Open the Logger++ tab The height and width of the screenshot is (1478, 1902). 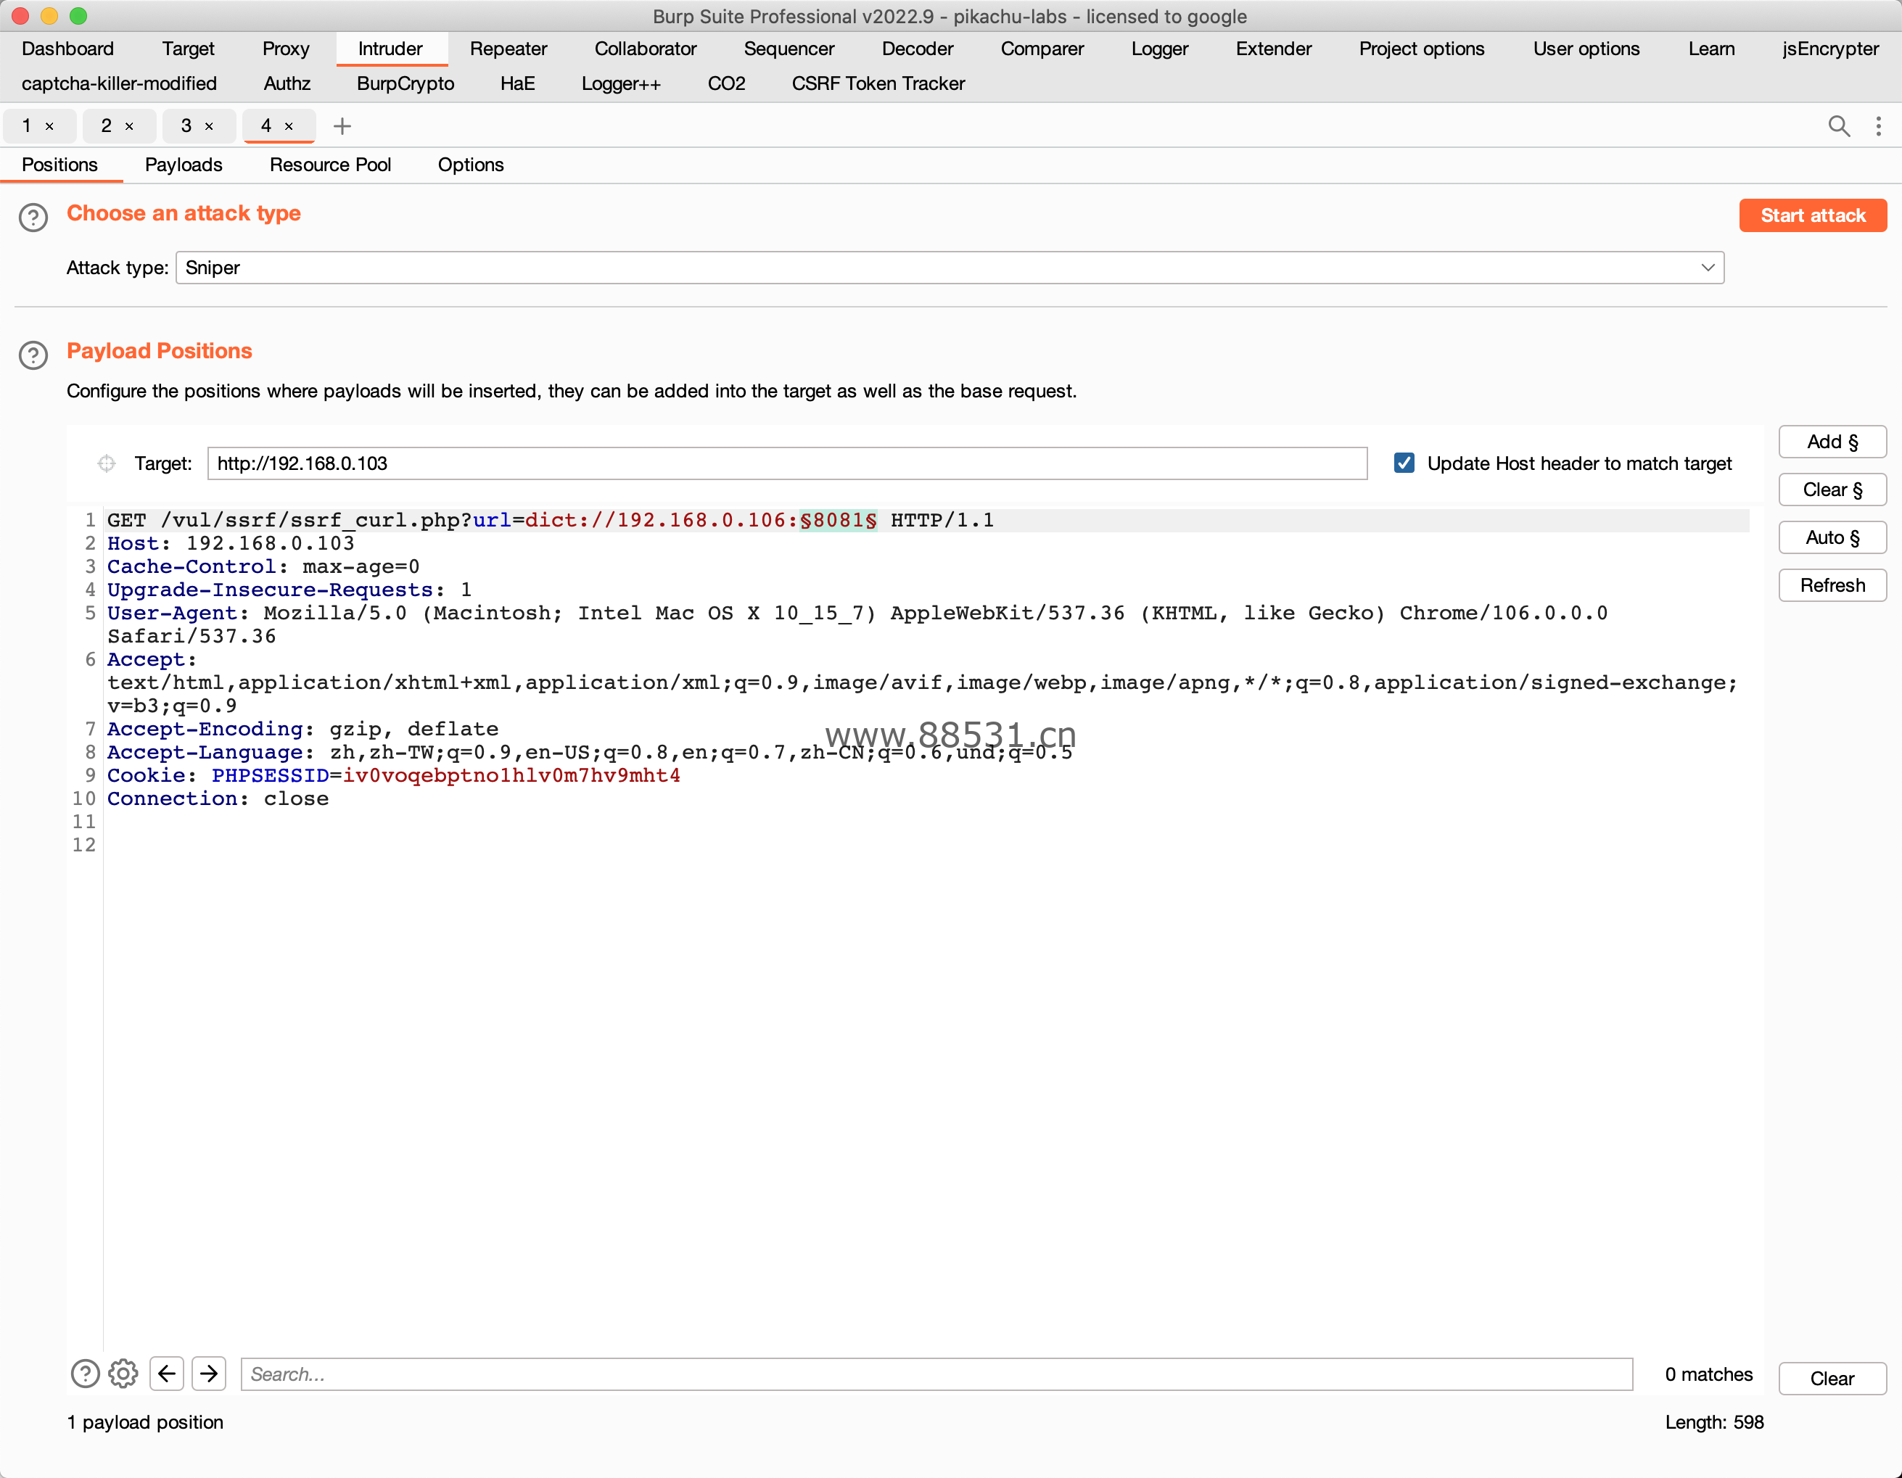(621, 83)
